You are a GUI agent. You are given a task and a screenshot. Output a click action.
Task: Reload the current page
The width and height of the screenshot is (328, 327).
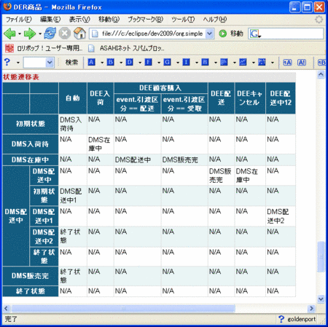coord(50,34)
